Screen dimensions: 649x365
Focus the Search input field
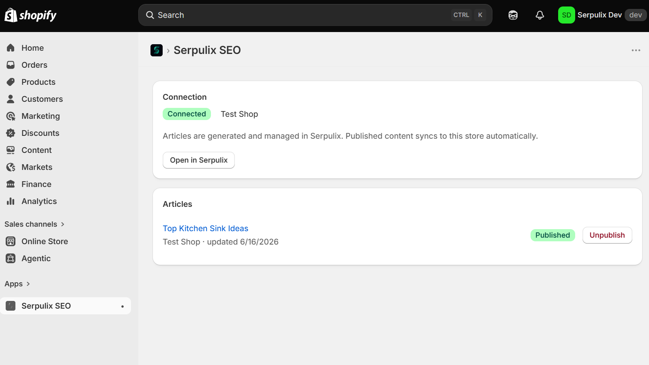315,15
